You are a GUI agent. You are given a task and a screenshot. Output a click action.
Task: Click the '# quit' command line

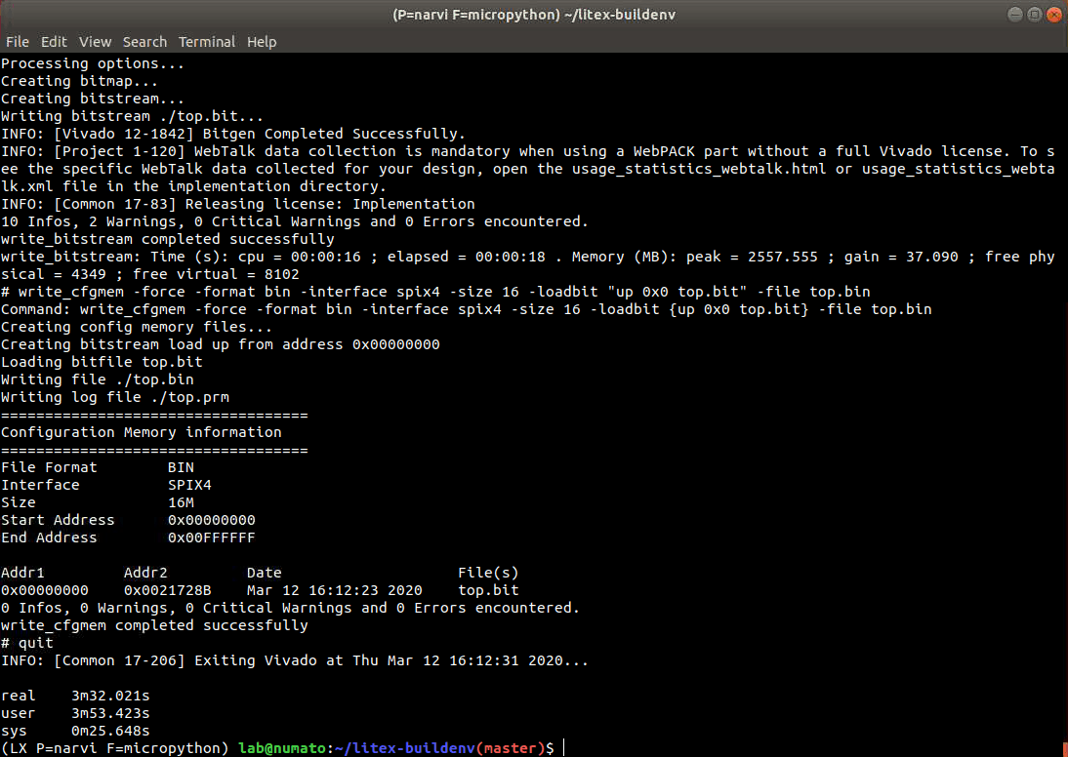(27, 643)
